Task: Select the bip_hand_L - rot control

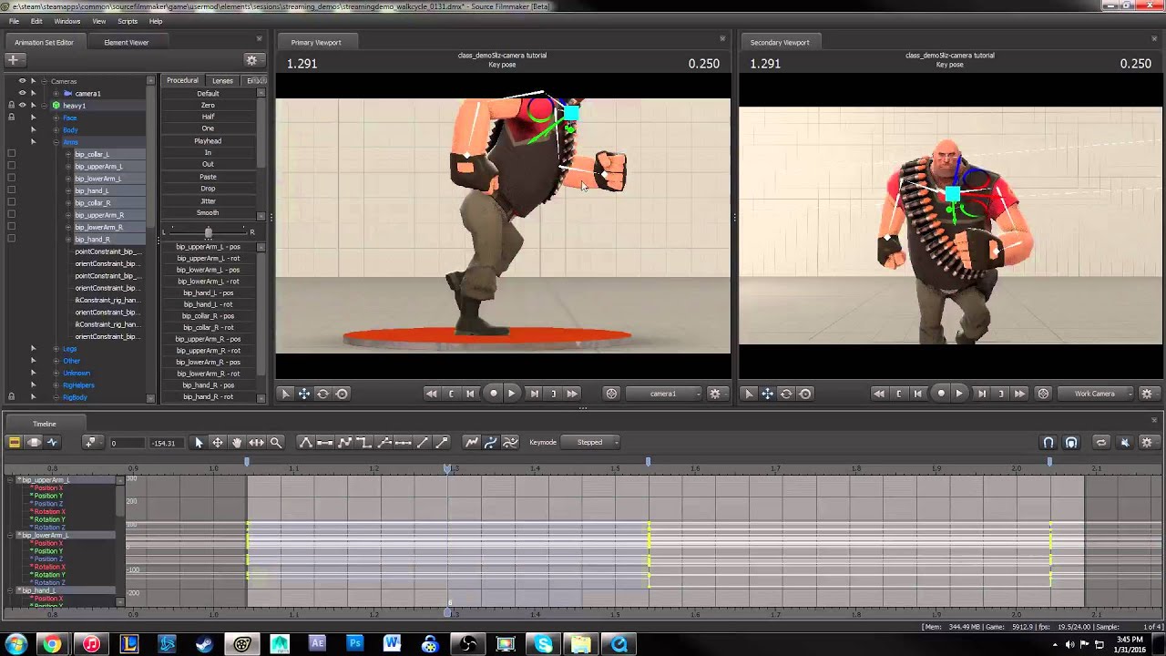Action: tap(208, 304)
